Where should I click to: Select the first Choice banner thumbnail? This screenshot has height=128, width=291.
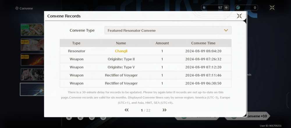click(32, 30)
